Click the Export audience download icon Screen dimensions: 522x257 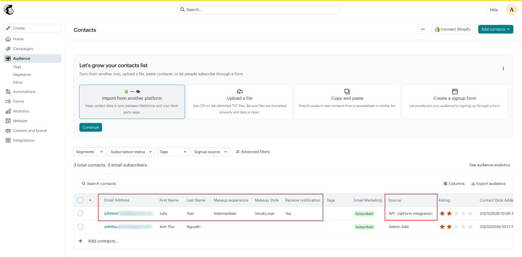pyautogui.click(x=473, y=184)
